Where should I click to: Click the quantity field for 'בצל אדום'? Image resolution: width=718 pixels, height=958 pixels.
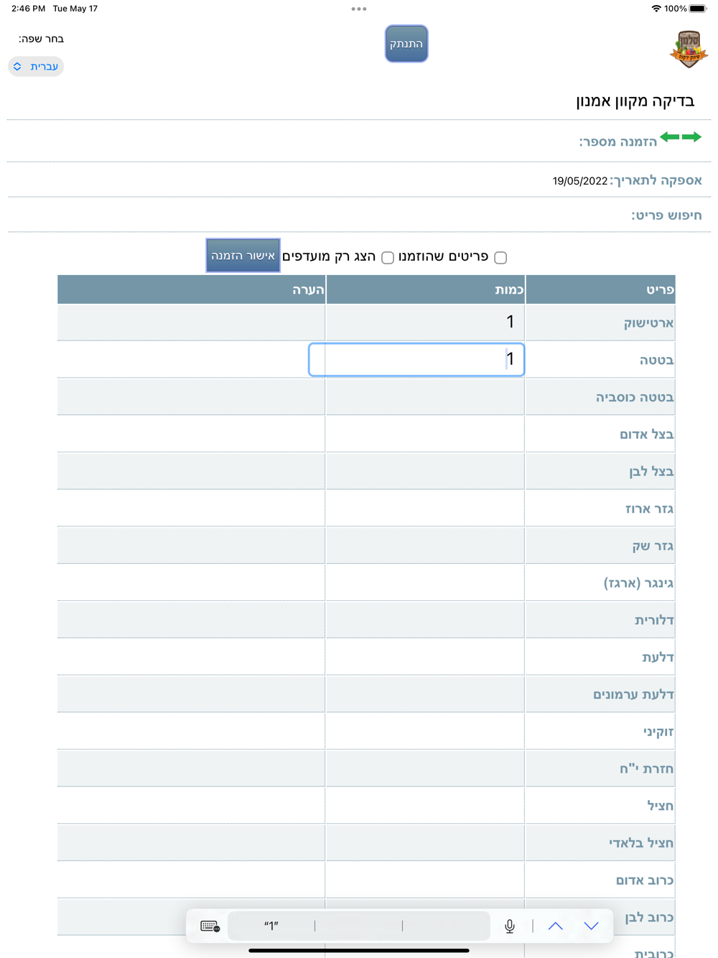coord(425,434)
